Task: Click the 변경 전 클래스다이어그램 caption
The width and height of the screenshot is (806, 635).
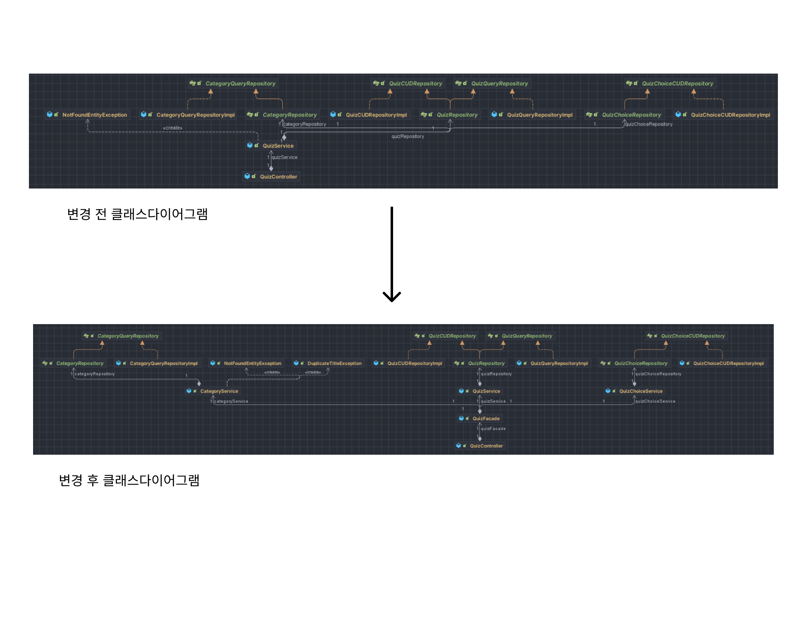Action: point(137,214)
